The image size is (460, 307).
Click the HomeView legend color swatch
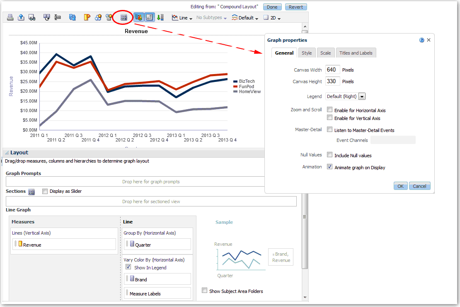pyautogui.click(x=235, y=92)
